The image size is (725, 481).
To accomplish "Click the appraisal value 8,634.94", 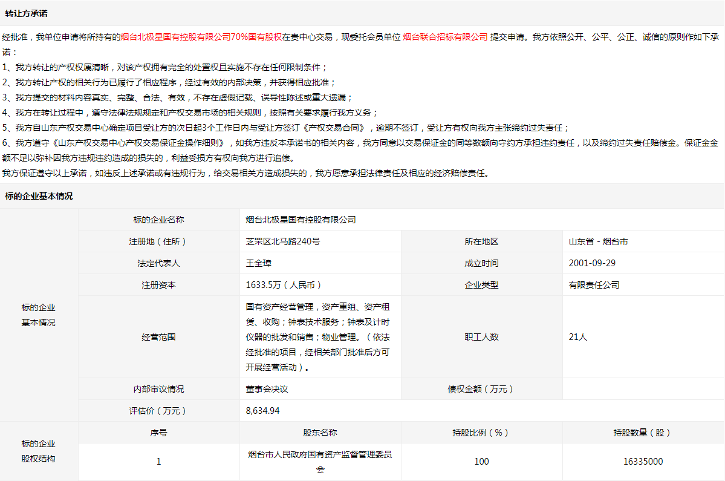I will [262, 411].
